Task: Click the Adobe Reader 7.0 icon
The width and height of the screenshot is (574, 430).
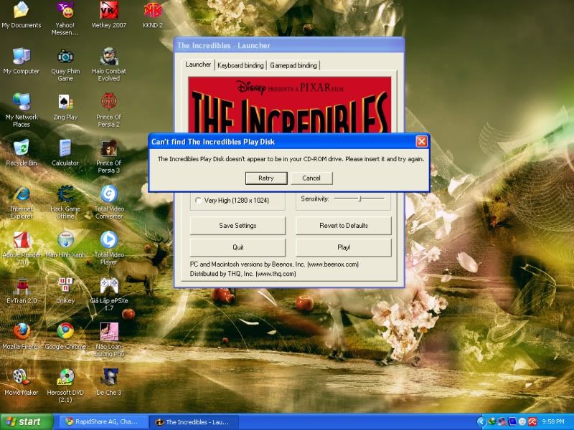Action: (x=22, y=248)
